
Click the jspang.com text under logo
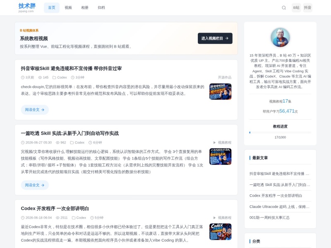(26, 11)
